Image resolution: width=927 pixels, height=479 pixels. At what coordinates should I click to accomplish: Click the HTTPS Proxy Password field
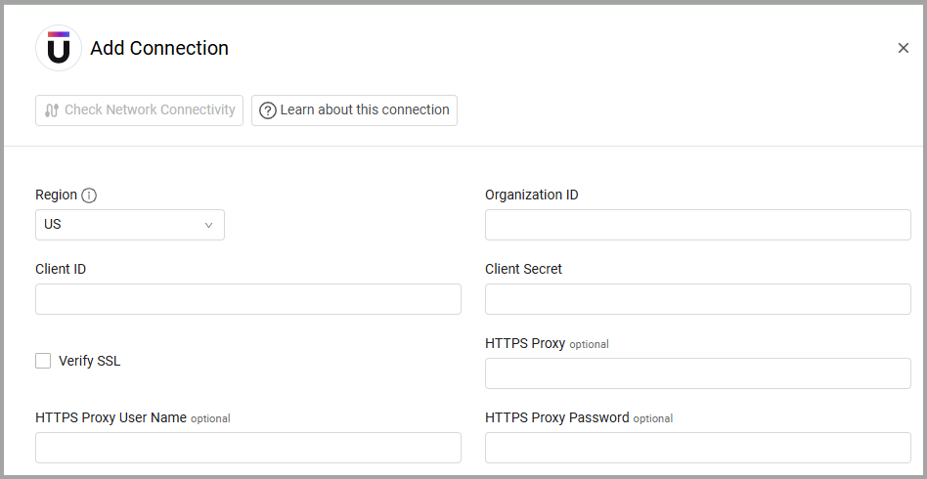pyautogui.click(x=697, y=448)
